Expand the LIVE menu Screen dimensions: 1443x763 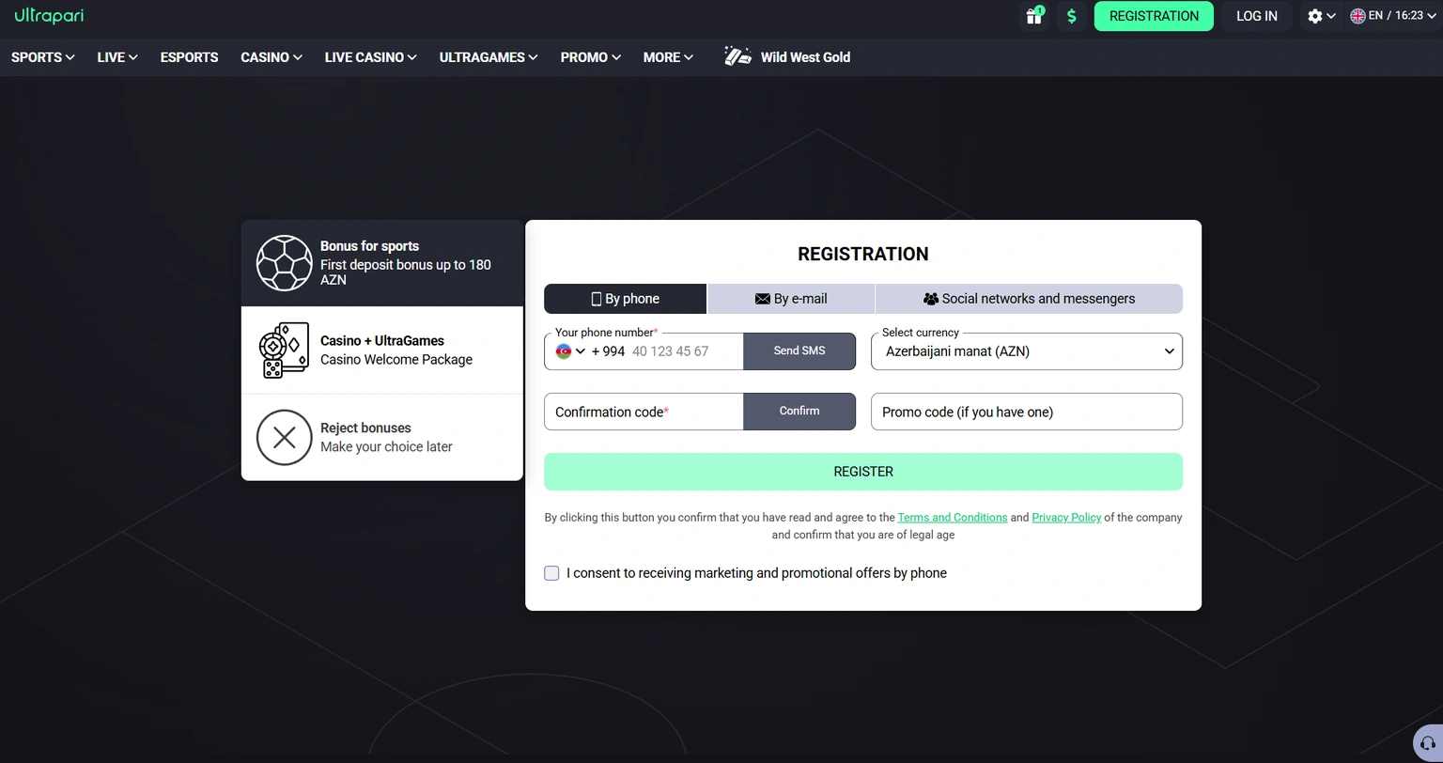coord(116,57)
